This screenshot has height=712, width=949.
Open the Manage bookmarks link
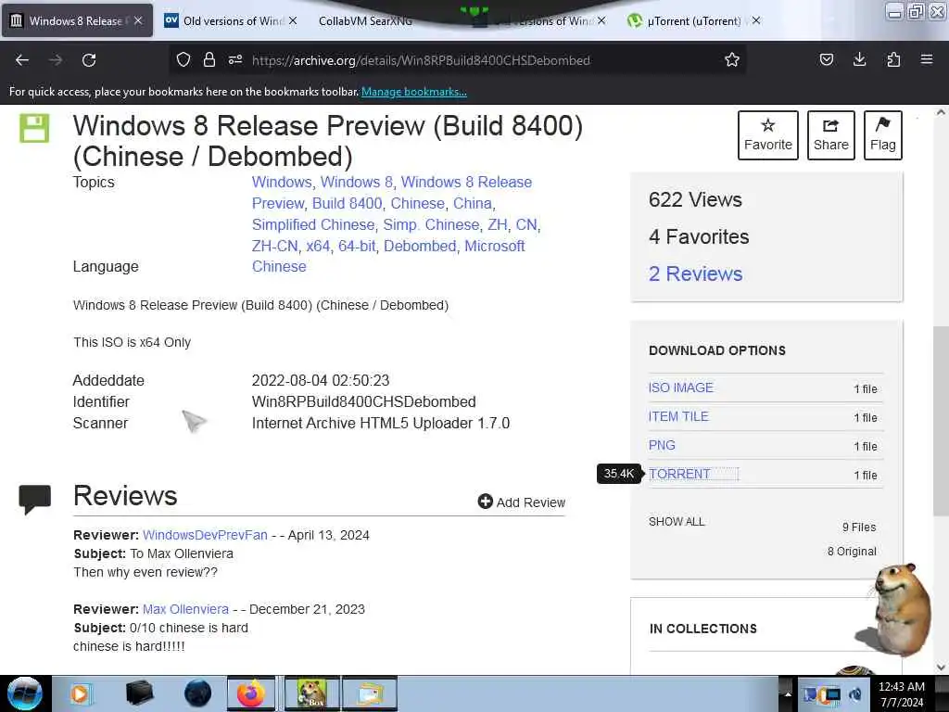point(414,92)
